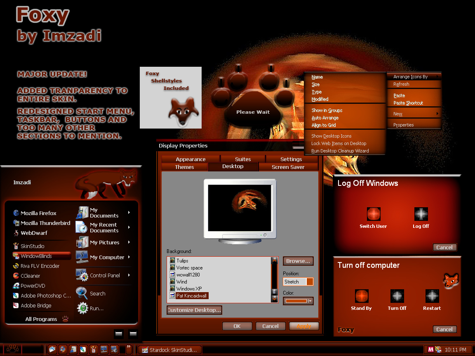Select the Vortec space background
475x356 pixels.
[x=186, y=267]
